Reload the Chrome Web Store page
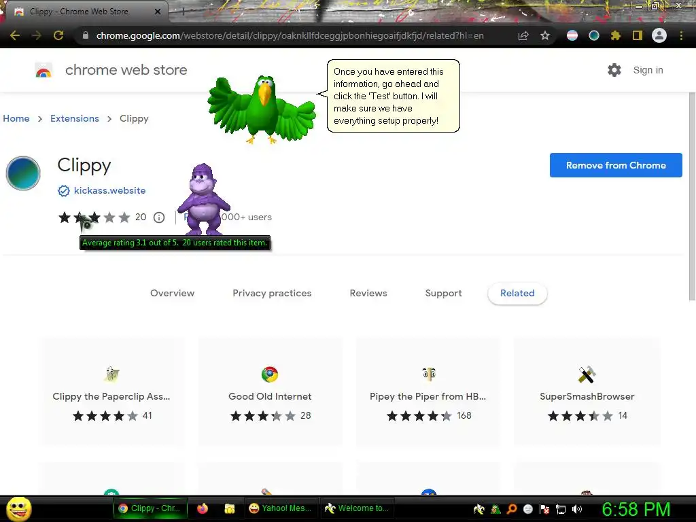 tap(58, 35)
